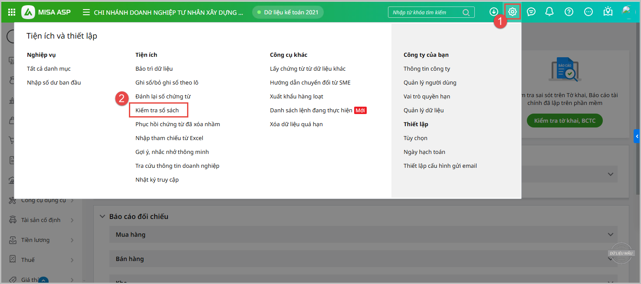This screenshot has width=641, height=284.
Task: Open the download arrow icon
Action: point(494,12)
